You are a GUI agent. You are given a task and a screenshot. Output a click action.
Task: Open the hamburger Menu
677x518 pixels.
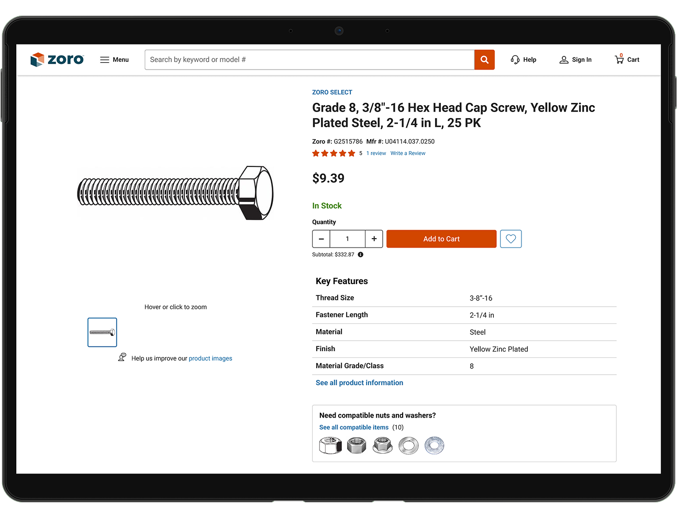pyautogui.click(x=114, y=60)
